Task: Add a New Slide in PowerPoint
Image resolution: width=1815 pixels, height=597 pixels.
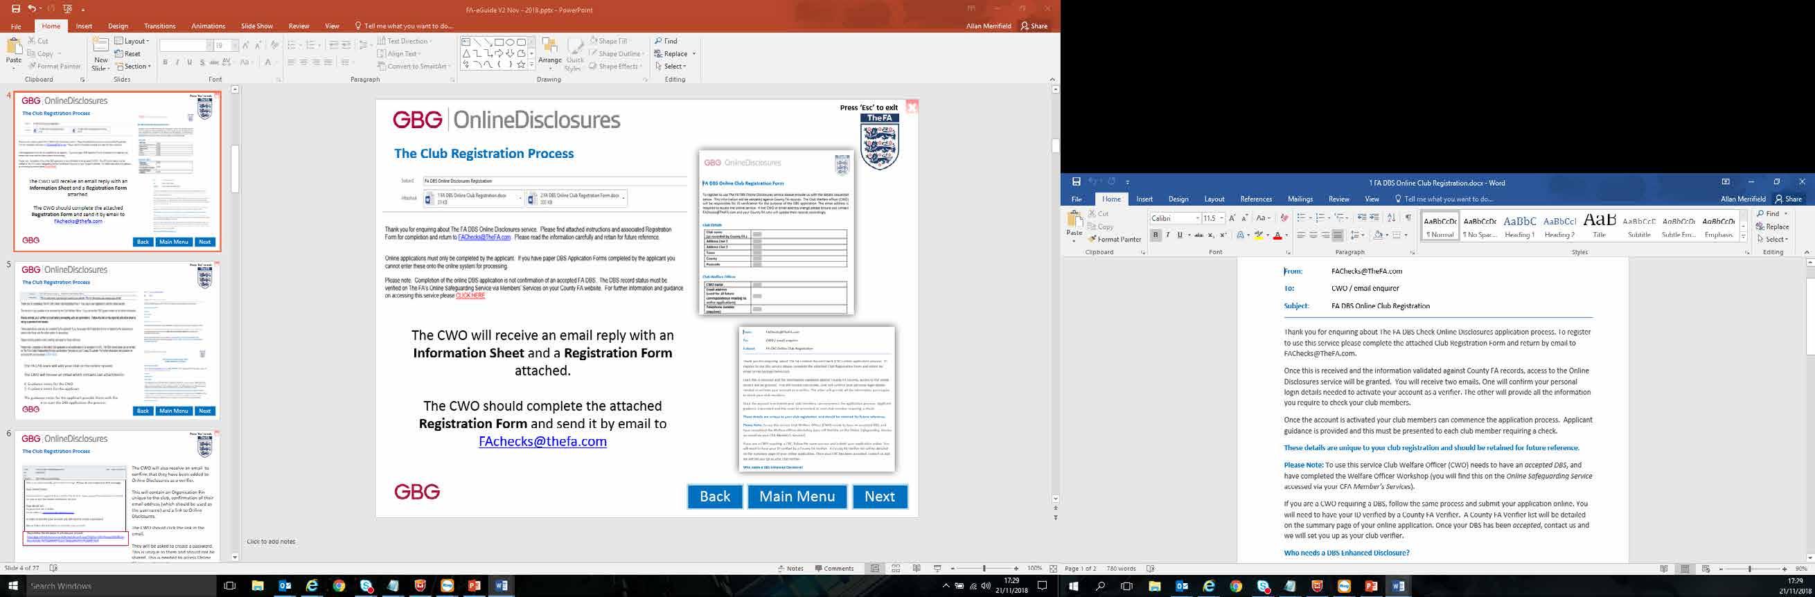Action: tap(100, 53)
